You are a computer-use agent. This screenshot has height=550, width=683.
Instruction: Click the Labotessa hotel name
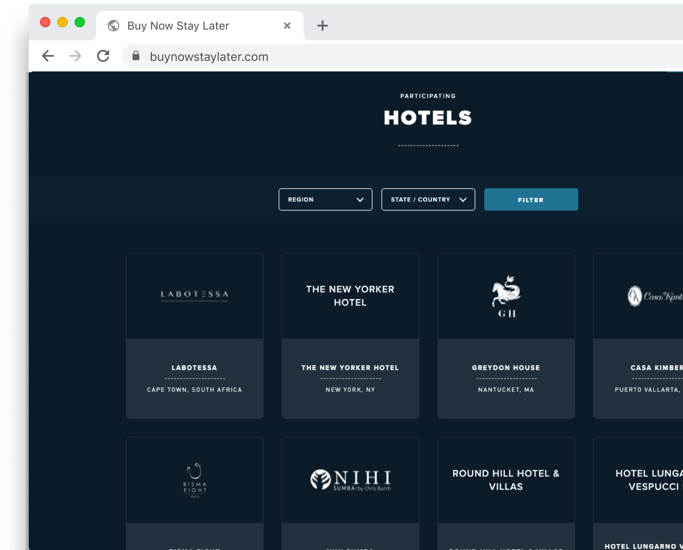[194, 367]
